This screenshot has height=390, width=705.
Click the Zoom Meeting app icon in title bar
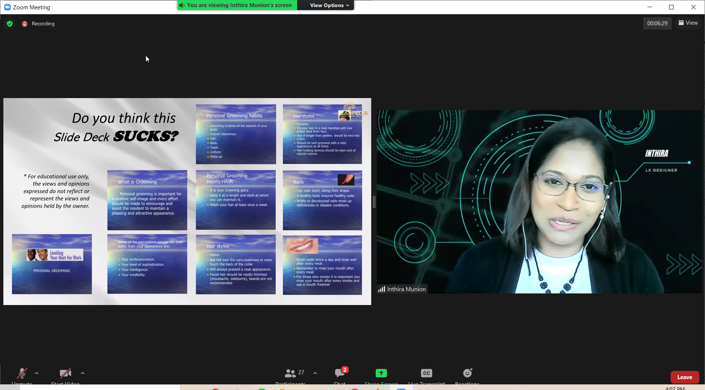pos(7,7)
